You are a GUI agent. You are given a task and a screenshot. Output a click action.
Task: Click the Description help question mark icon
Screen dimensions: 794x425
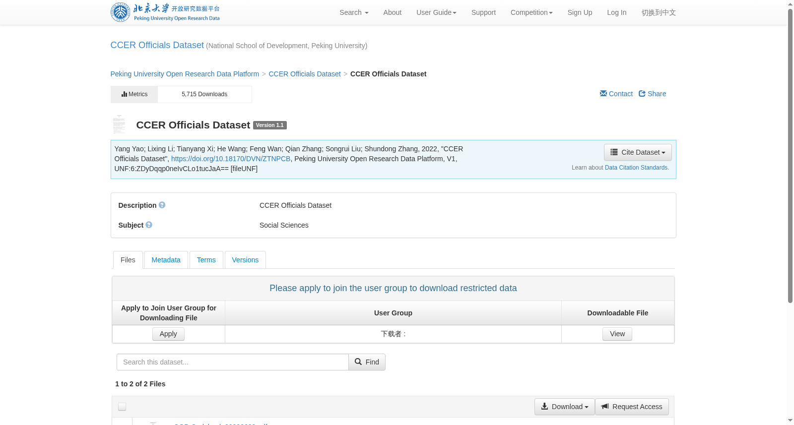point(162,205)
